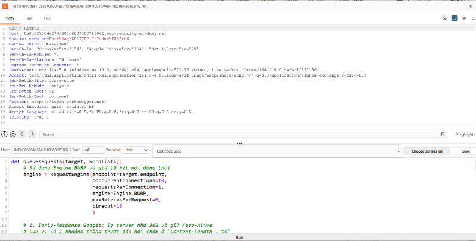Switch to the Hex tab
This screenshot has width=476, height=241.
(47, 18)
